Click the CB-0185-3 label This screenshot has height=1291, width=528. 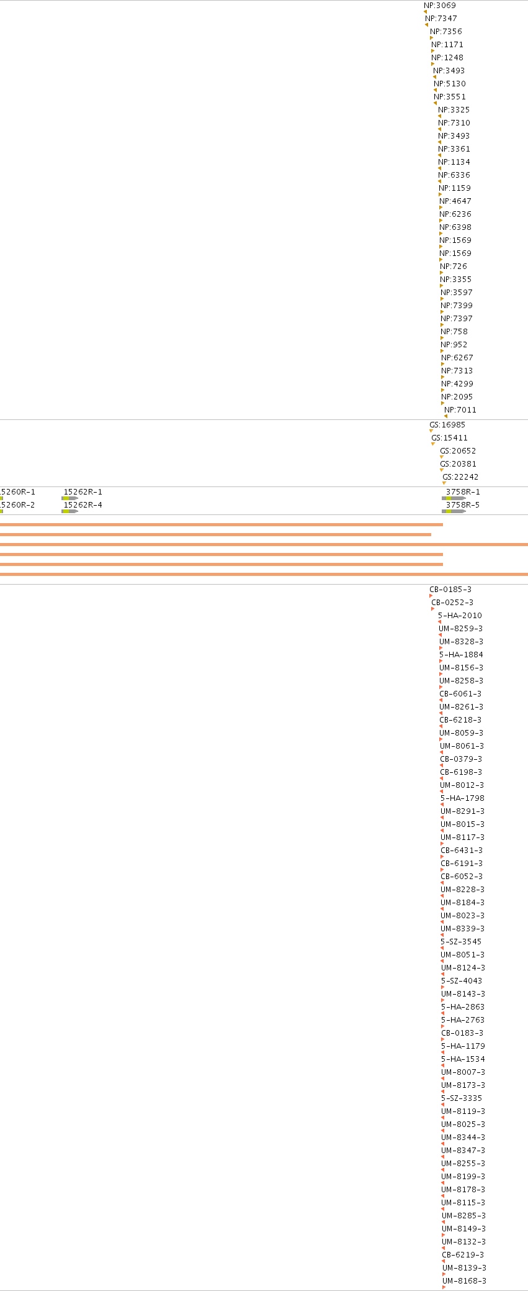(x=450, y=590)
